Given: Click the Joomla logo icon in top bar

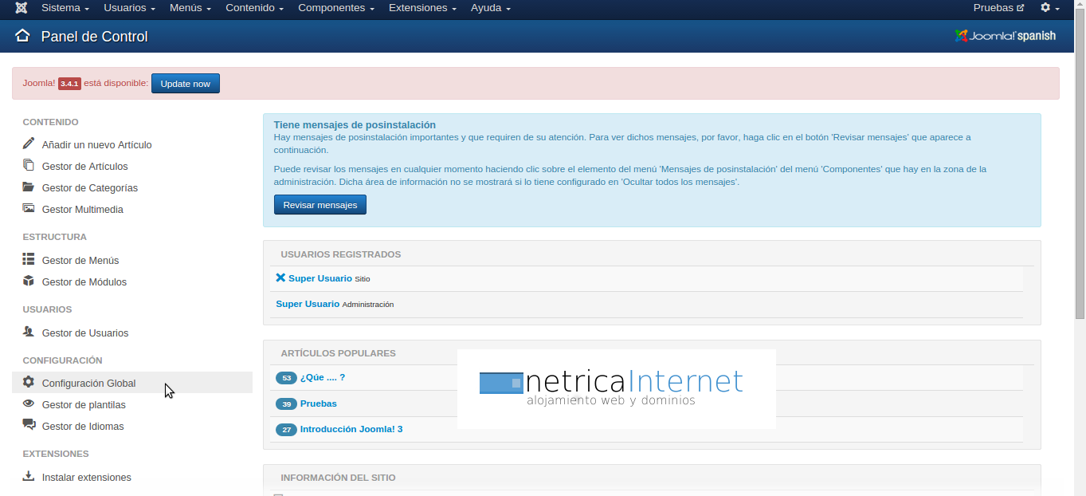Looking at the screenshot, I should coord(22,8).
